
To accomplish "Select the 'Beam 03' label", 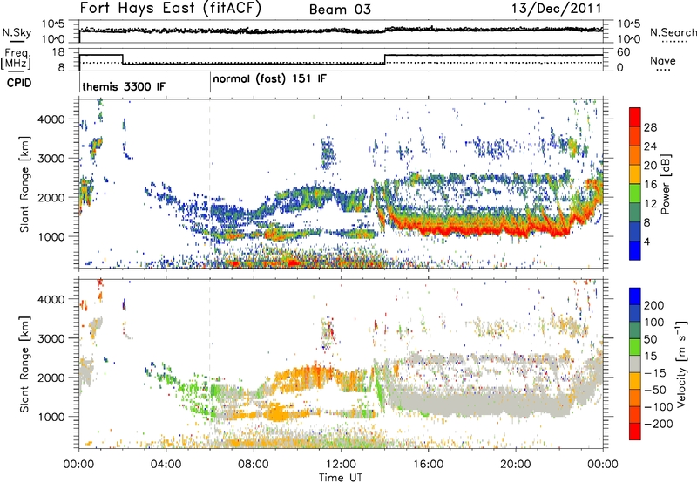I will click(x=340, y=10).
